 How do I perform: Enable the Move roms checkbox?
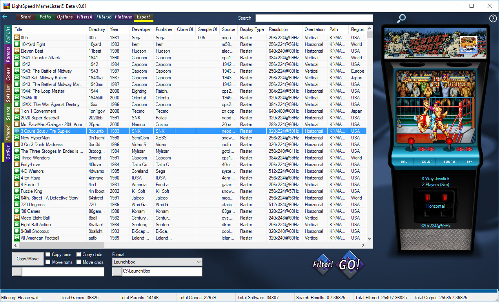(x=48, y=262)
